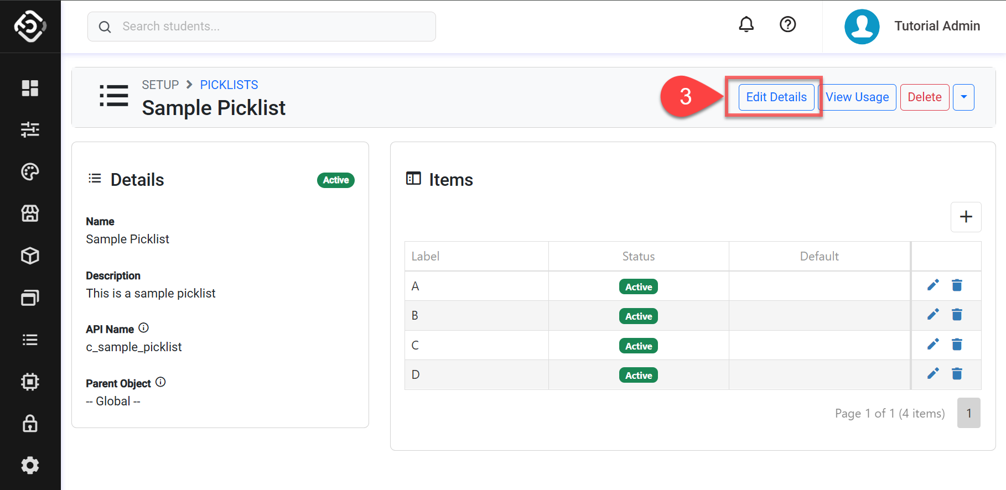
Task: Click the sliders settings sidebar icon
Action: point(30,129)
